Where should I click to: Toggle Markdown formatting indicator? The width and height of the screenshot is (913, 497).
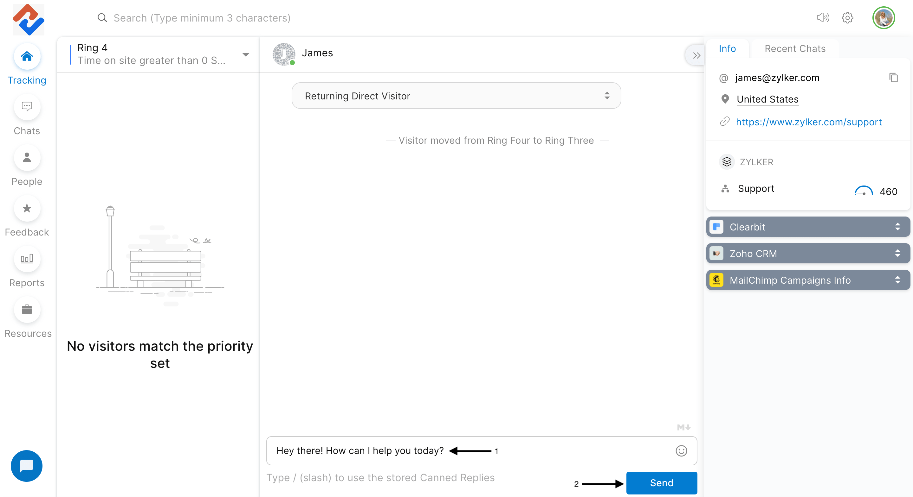683,427
